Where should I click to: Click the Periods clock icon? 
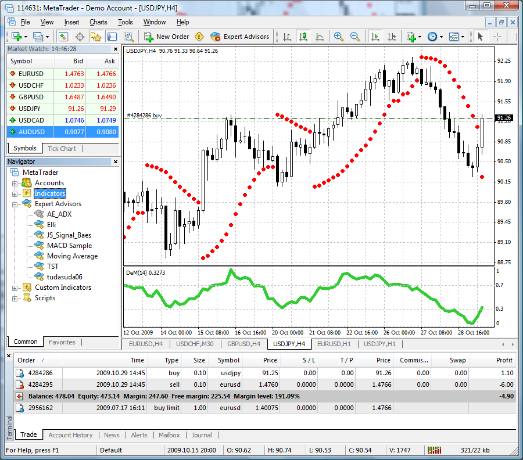432,37
